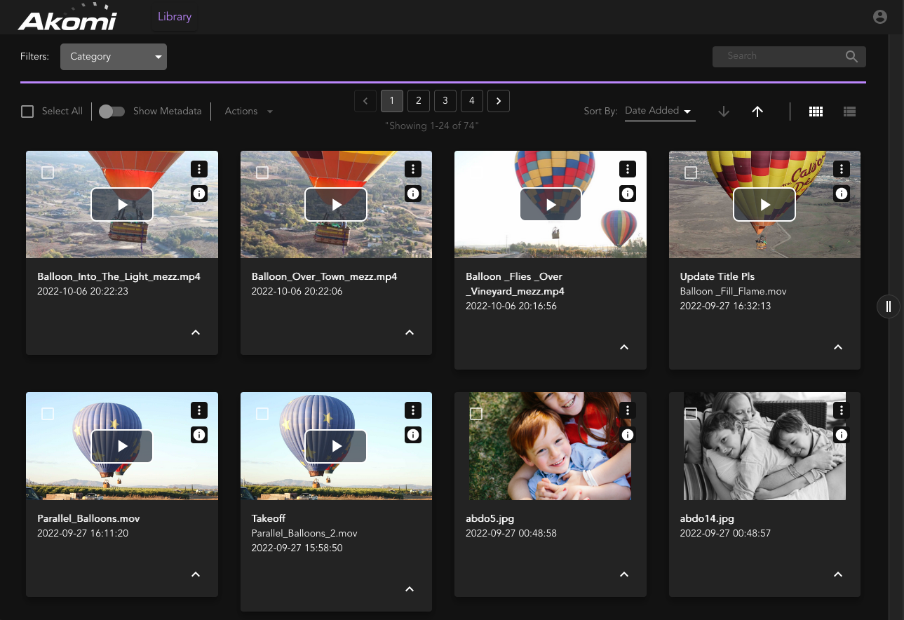This screenshot has height=620, width=904.
Task: Click the Akomi logo
Action: 67,18
